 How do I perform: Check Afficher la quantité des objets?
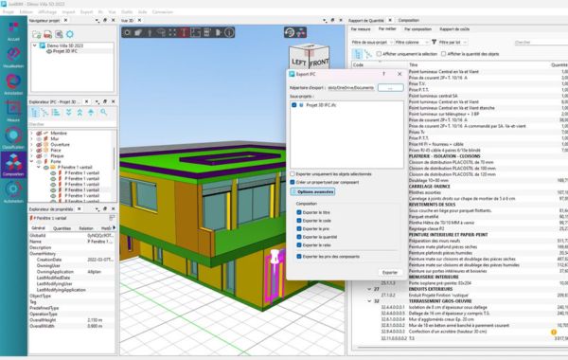(443, 54)
